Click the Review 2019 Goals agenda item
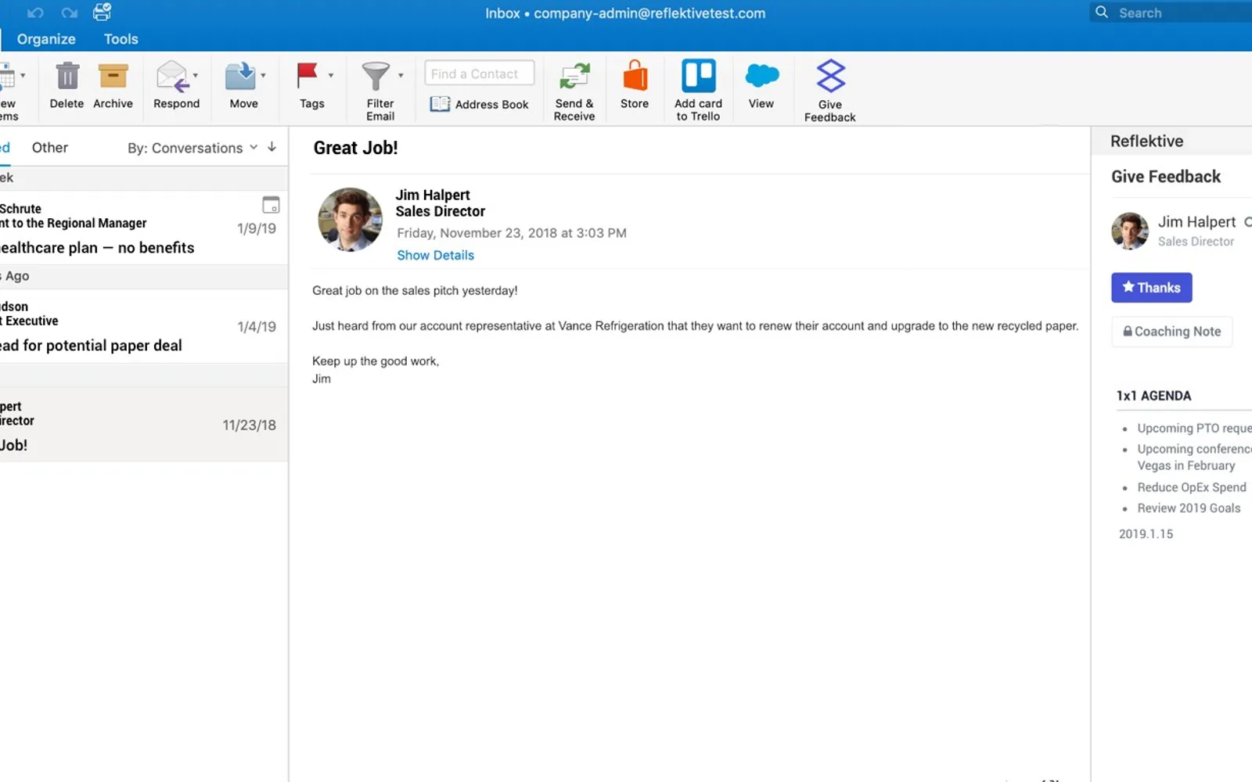The height and width of the screenshot is (782, 1252). [1189, 508]
